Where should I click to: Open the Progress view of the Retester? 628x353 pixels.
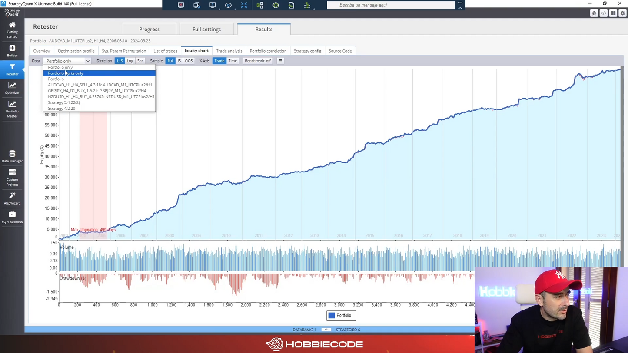149,29
